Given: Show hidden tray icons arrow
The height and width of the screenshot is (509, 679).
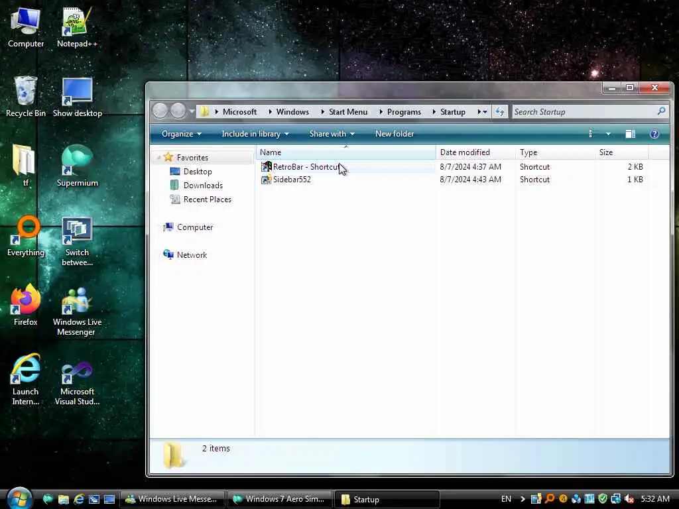Looking at the screenshot, I should [x=523, y=499].
